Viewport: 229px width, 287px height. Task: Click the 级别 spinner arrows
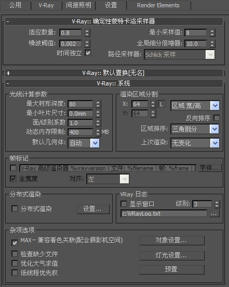point(217,204)
